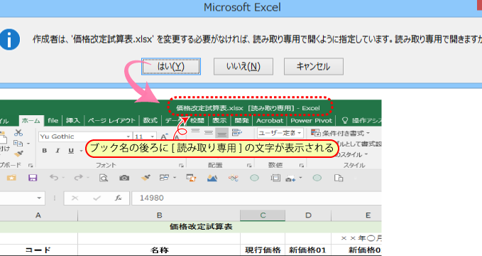Open the 校閲 ribbon tab
This screenshot has height=256, width=482.
coord(197,120)
